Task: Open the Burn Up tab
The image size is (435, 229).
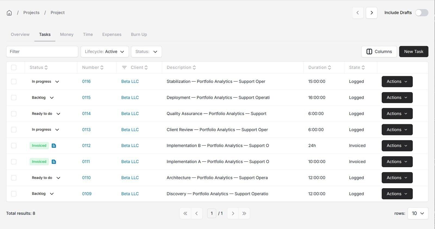Action: pos(139,35)
